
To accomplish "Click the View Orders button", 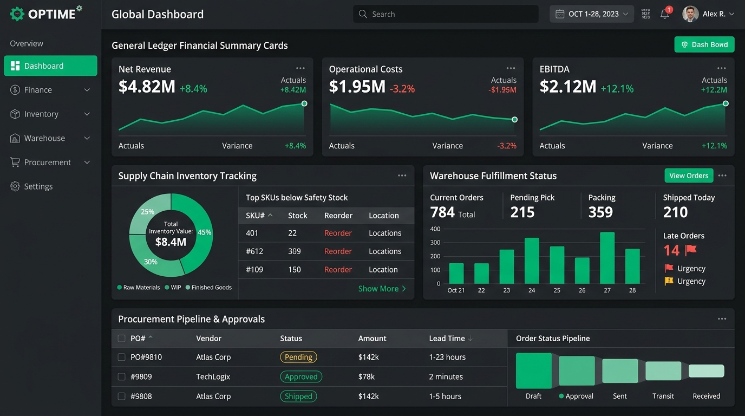I will click(689, 175).
